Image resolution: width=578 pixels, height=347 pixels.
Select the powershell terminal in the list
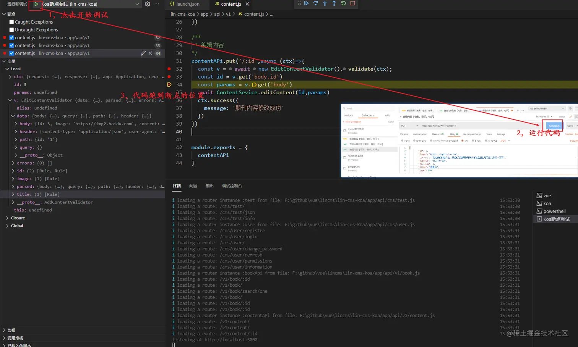554,211
